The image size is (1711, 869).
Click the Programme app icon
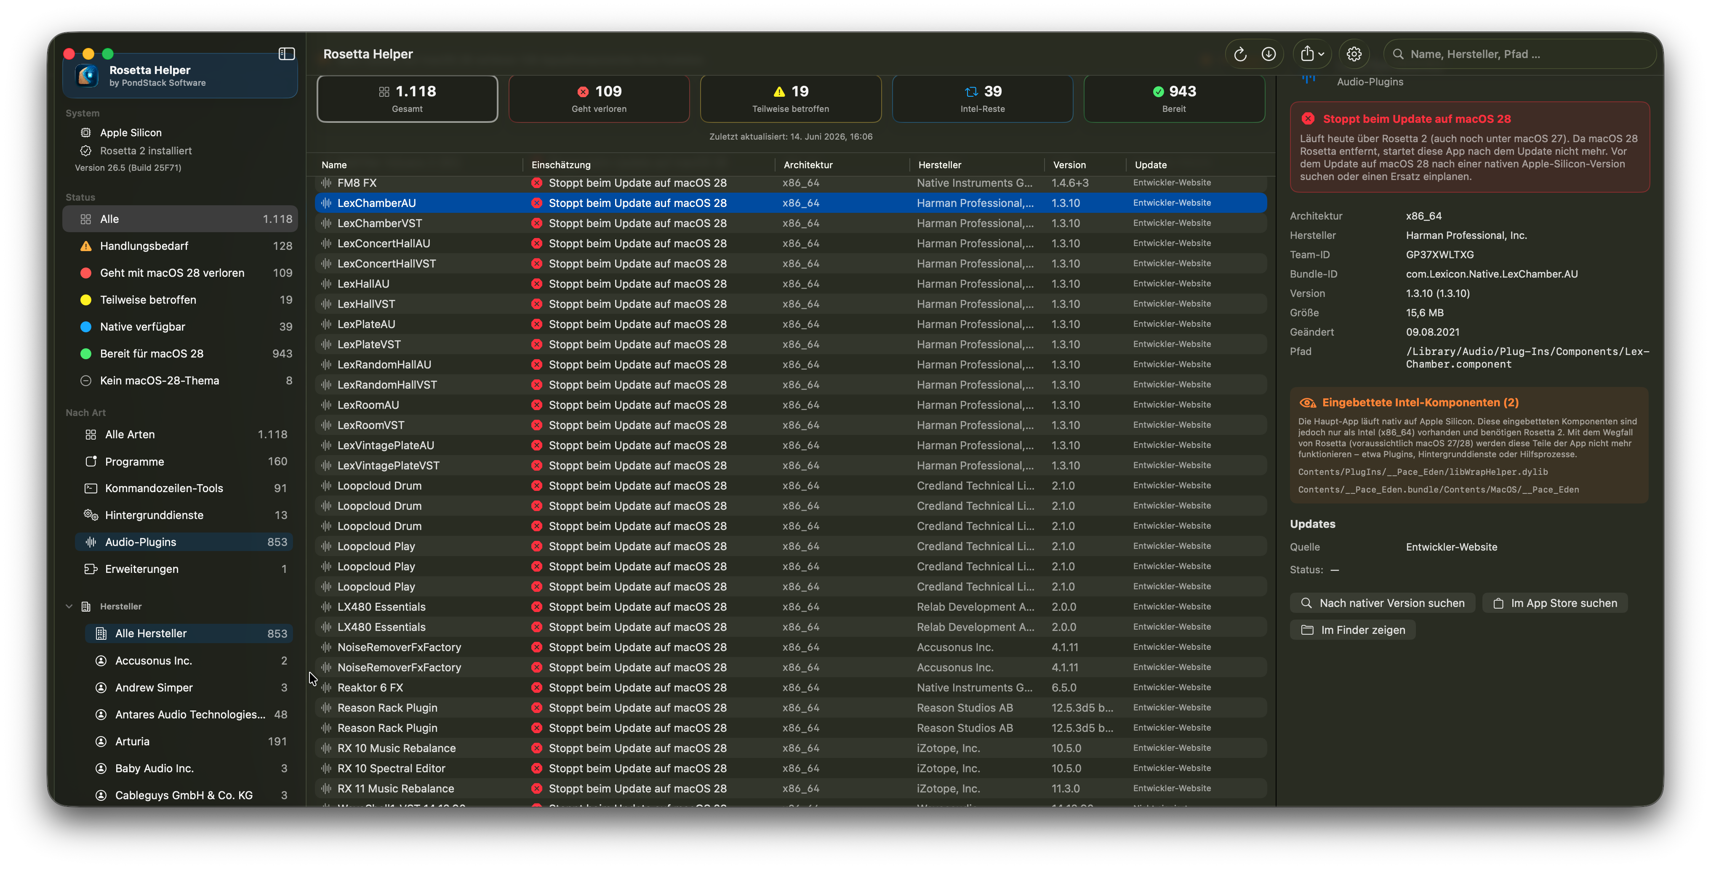[x=91, y=462]
